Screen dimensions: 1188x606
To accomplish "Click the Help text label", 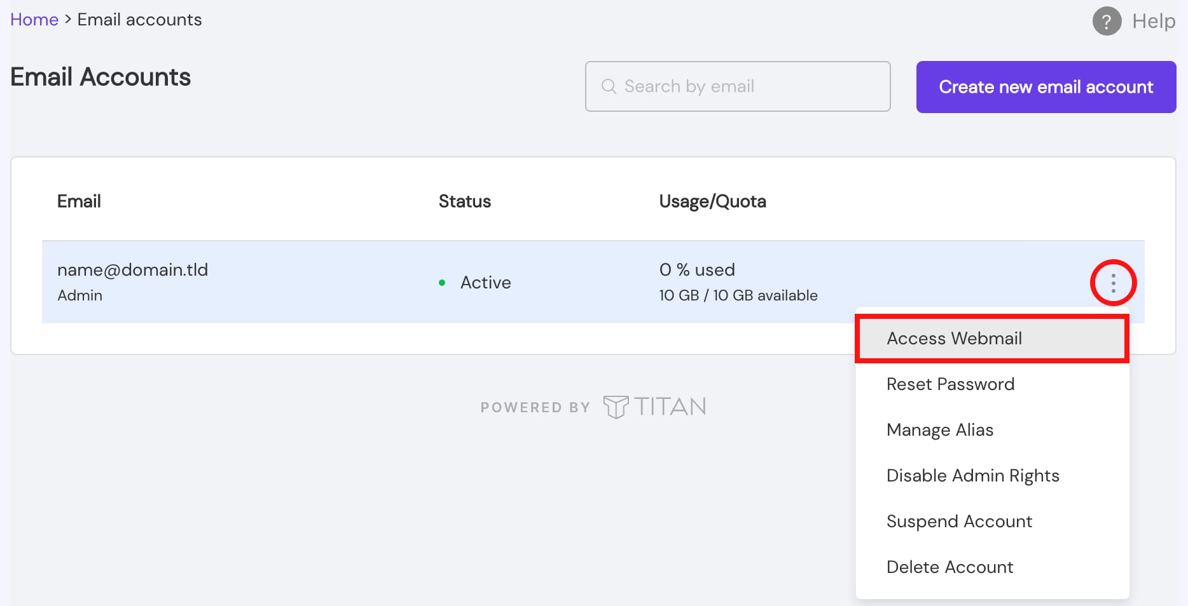I will 1153,22.
